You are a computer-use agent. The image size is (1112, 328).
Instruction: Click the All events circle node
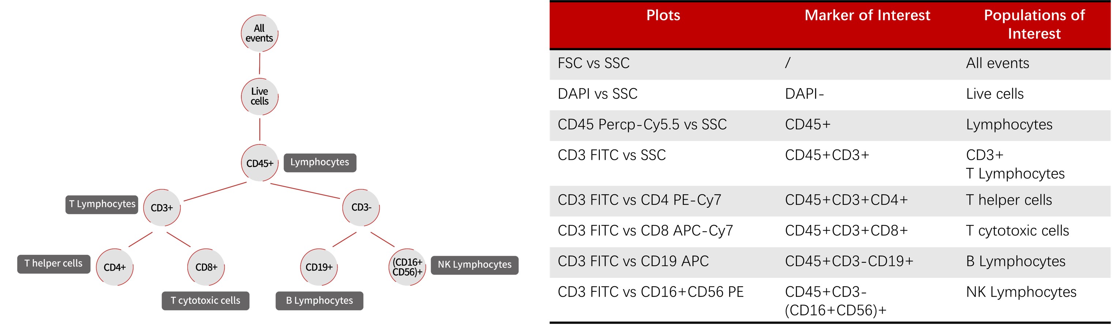pyautogui.click(x=259, y=33)
